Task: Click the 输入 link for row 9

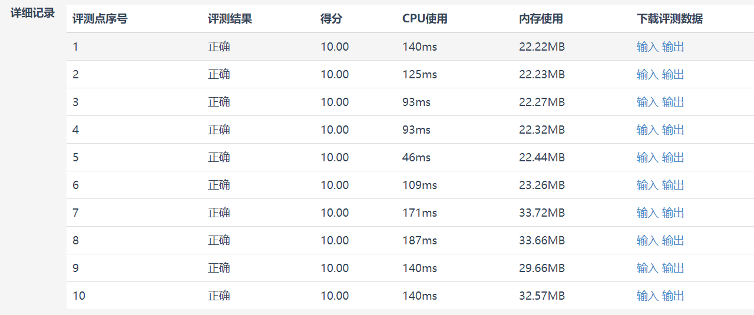Action: coord(647,268)
